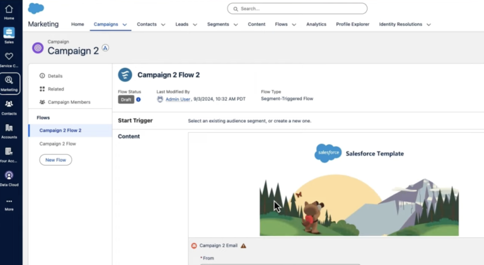Click into the Search field
484x265 pixels.
point(297,9)
